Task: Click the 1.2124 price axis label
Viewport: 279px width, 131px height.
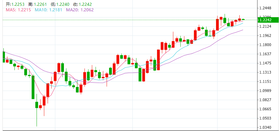Action: 265,27
